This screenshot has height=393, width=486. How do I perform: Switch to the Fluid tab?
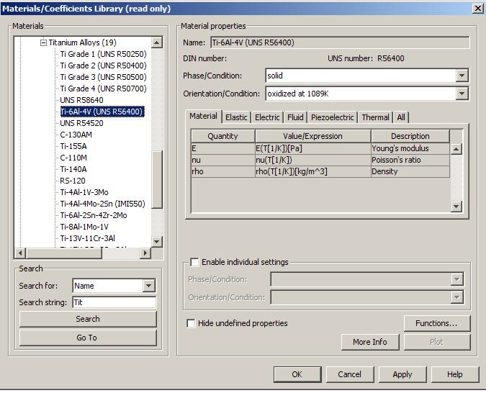pos(295,117)
